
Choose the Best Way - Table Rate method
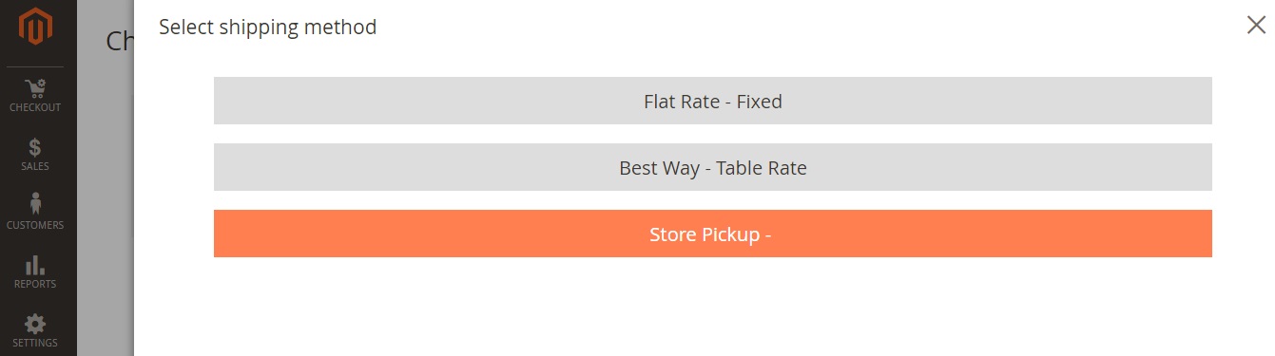pos(713,167)
